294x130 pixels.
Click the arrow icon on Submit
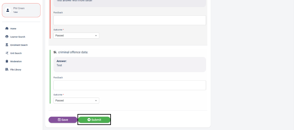(89, 120)
